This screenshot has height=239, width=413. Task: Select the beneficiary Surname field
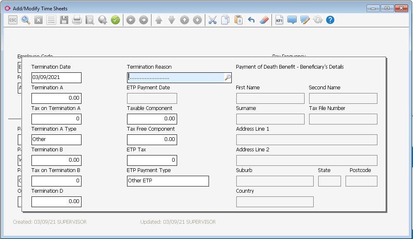[270, 119]
